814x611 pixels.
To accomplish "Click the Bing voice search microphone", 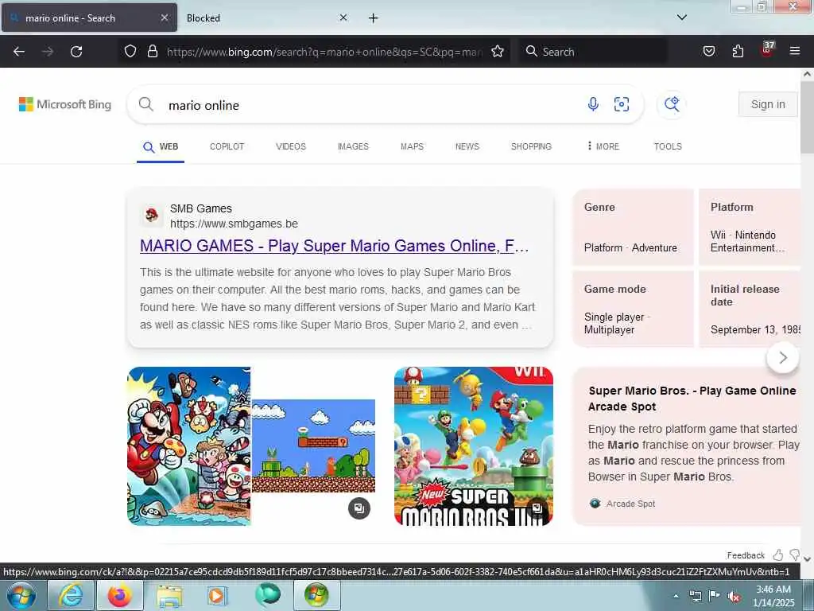I will pos(593,104).
